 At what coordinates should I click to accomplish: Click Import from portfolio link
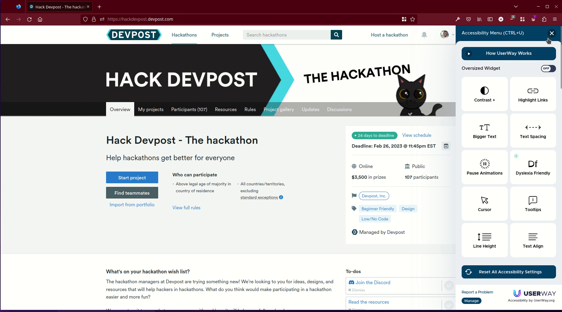(x=132, y=205)
